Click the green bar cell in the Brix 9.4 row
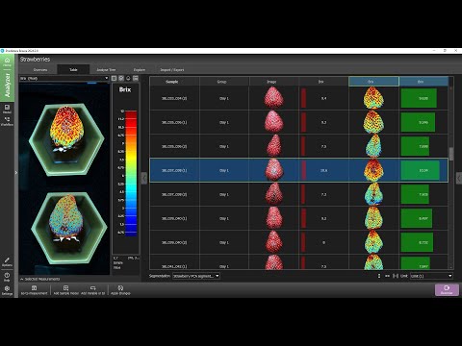 (423, 98)
